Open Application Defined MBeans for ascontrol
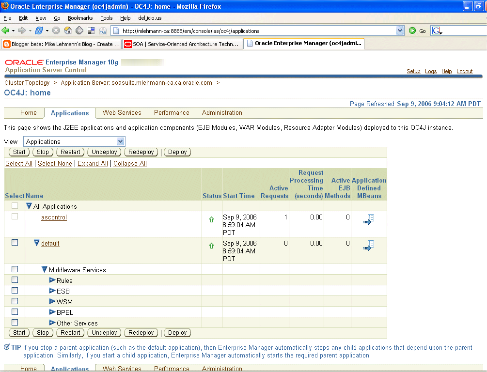Viewport: 487px width, 372px height. (369, 219)
